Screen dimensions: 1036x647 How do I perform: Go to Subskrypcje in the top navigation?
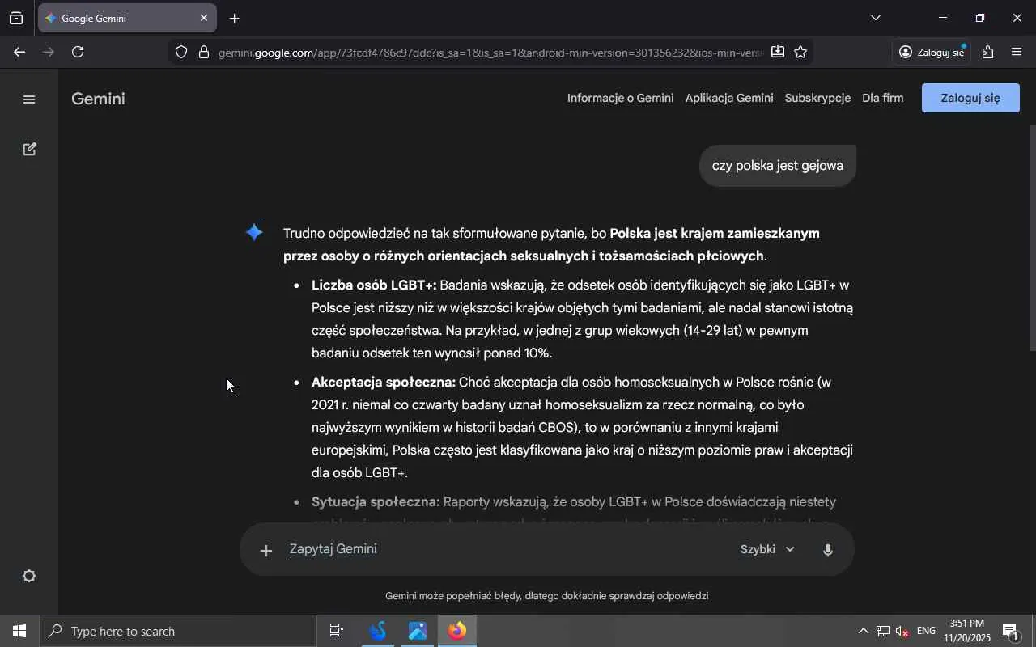(x=817, y=98)
